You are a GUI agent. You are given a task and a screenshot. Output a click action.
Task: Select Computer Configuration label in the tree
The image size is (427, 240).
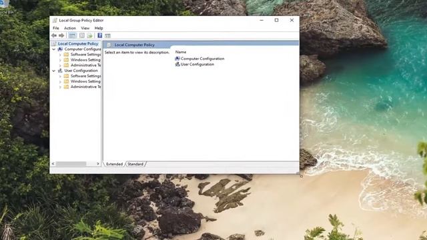[x=83, y=49]
